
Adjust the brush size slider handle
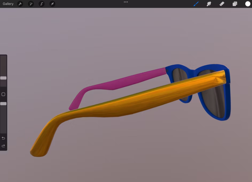pos(3,78)
